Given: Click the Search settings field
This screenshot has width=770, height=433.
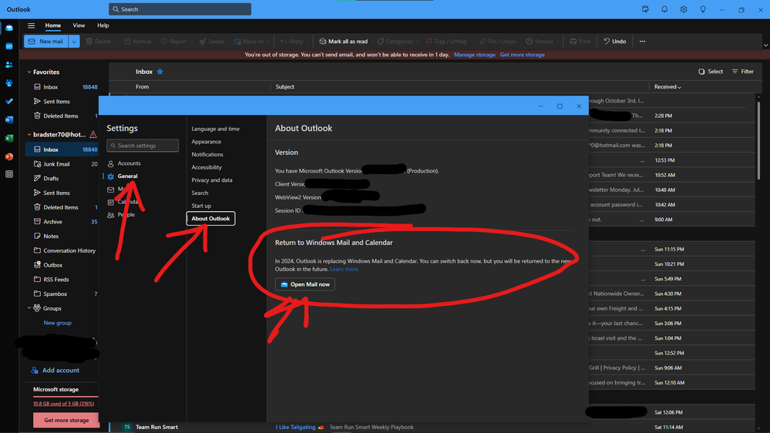Looking at the screenshot, I should pyautogui.click(x=143, y=146).
